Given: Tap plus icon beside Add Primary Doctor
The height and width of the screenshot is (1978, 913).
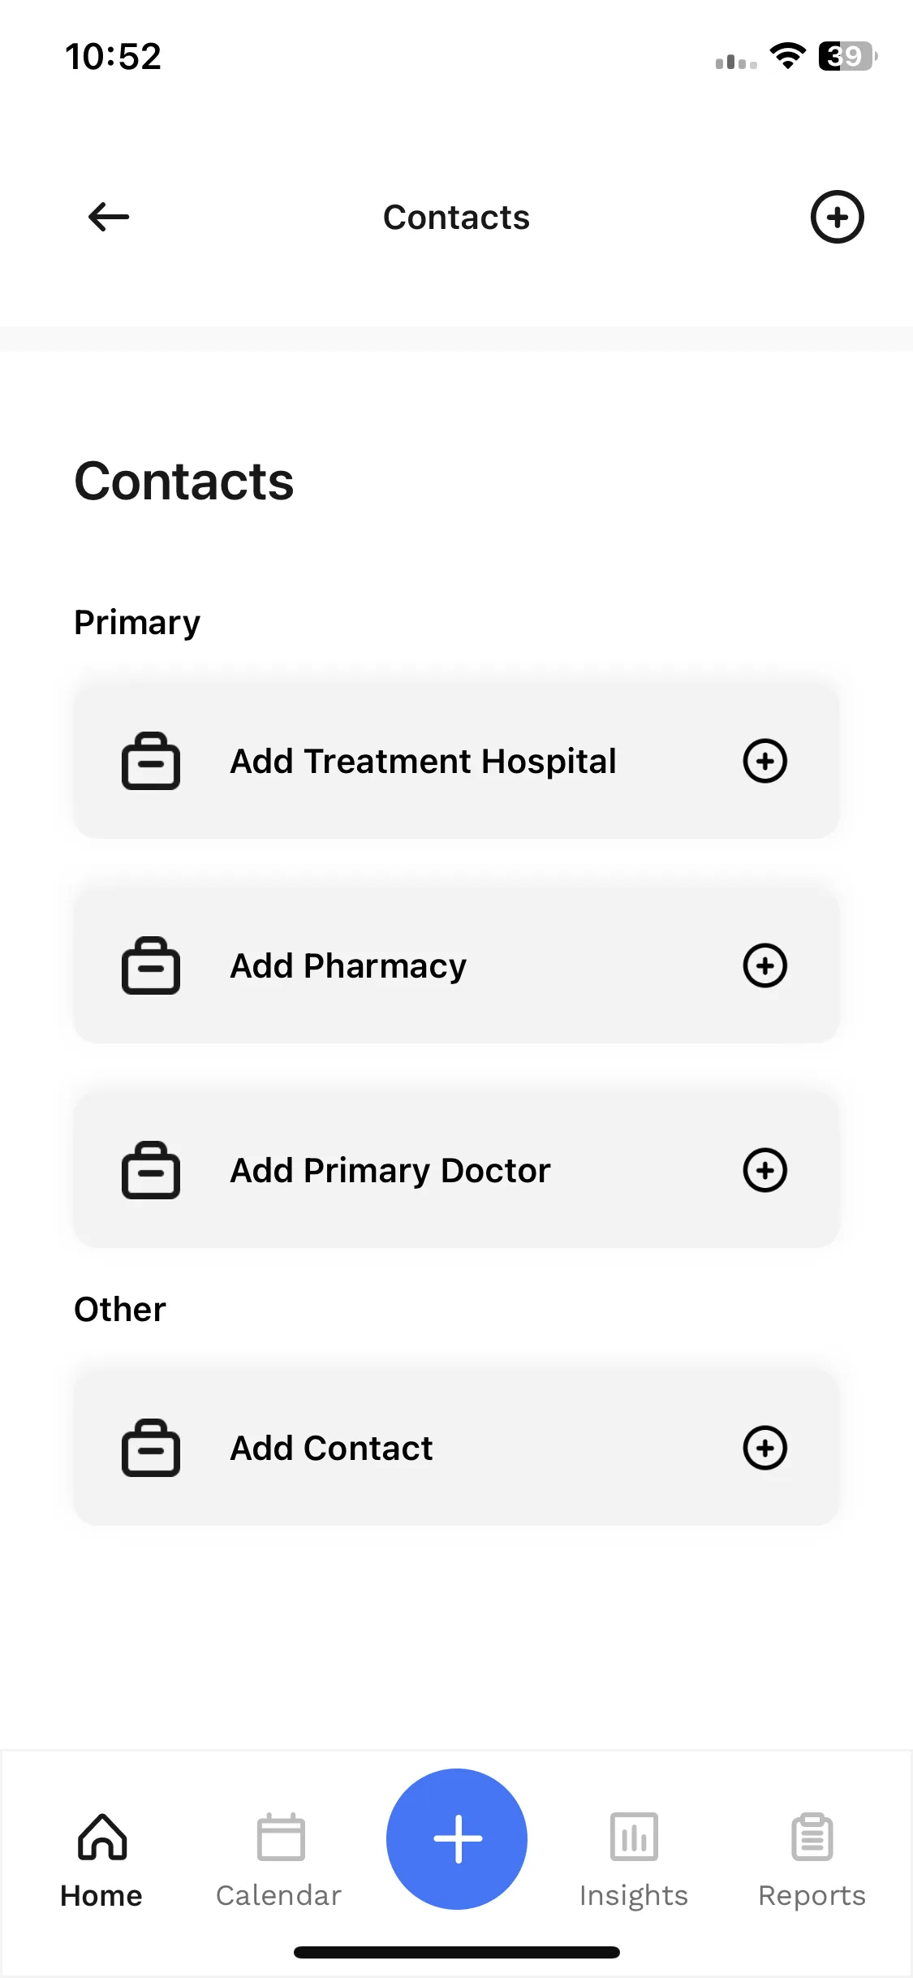Looking at the screenshot, I should [x=765, y=1170].
